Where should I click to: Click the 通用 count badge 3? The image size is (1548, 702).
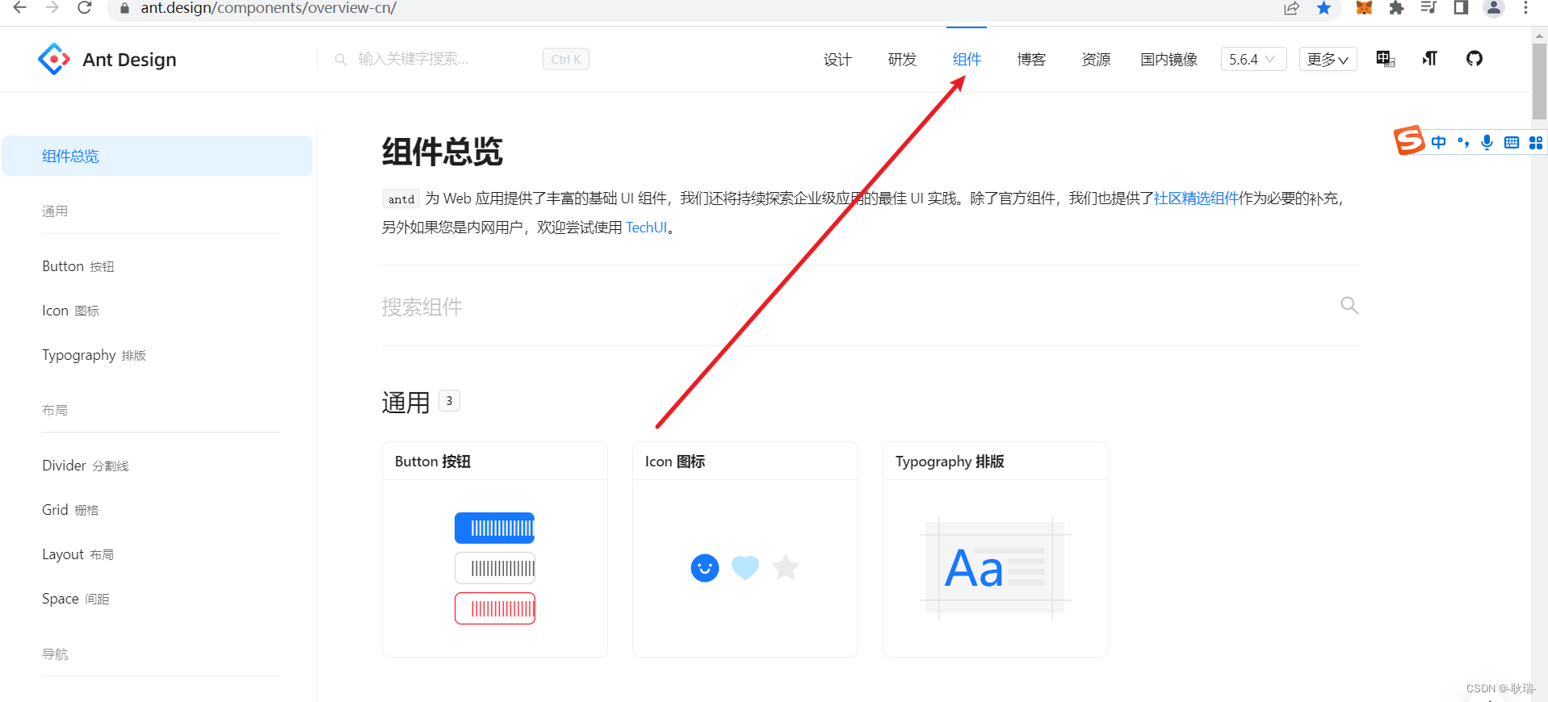[450, 401]
